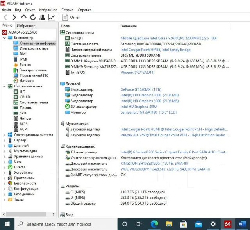This screenshot has height=230, width=250.
Task: Refresh the report with Refresh icon
Action: pyautogui.click(x=33, y=17)
